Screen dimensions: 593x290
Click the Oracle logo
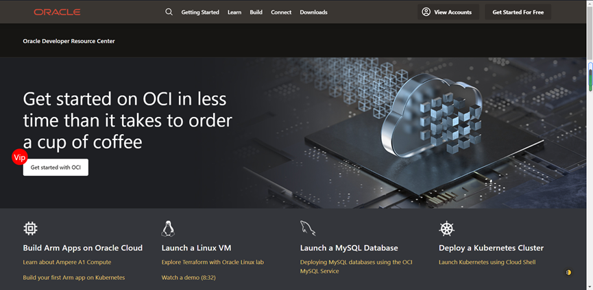pos(57,12)
